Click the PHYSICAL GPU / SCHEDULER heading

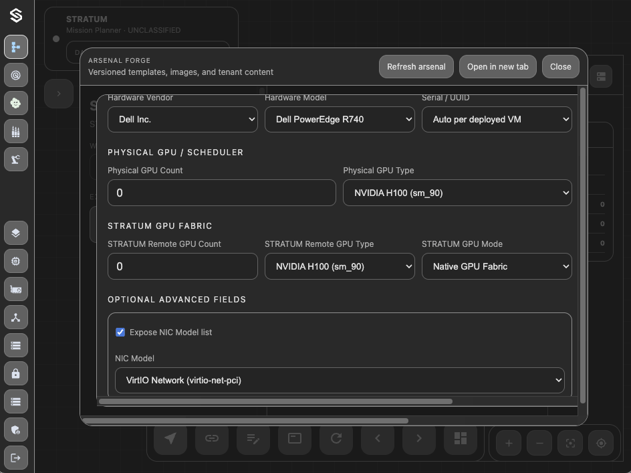[x=175, y=153]
